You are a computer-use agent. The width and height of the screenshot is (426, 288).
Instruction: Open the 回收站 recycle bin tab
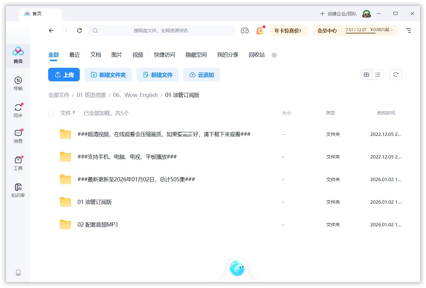click(x=256, y=55)
